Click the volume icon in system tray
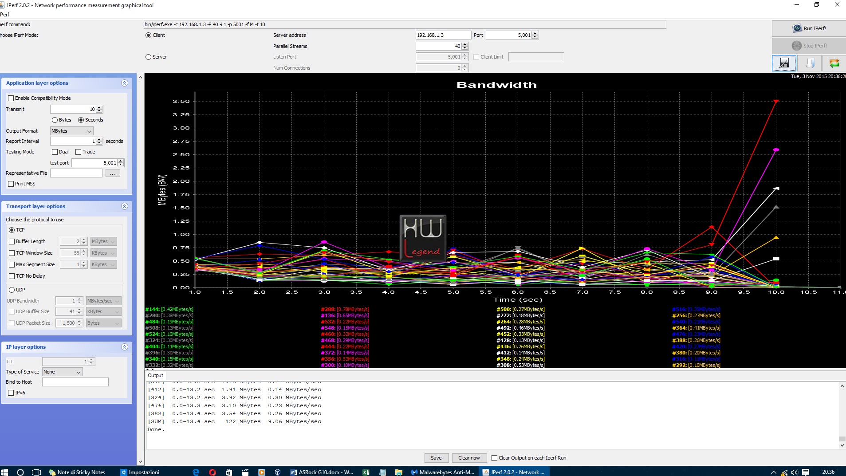 [x=795, y=472]
